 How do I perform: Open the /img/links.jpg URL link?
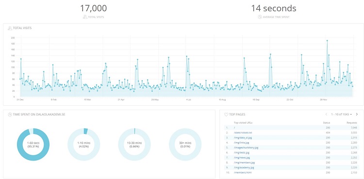pyautogui.click(x=241, y=143)
